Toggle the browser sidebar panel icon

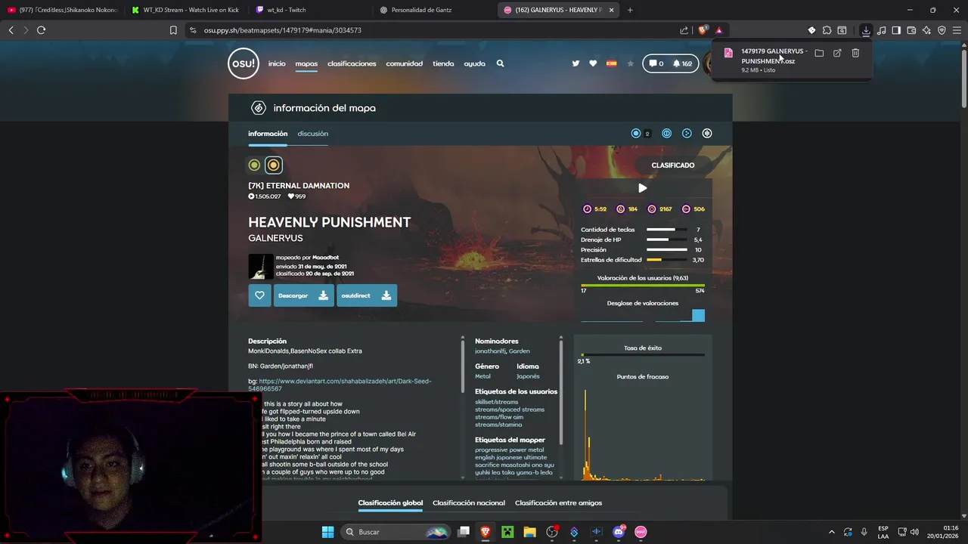tap(896, 30)
